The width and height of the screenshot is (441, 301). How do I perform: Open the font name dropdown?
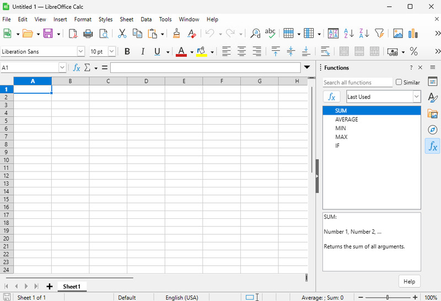[x=80, y=51]
